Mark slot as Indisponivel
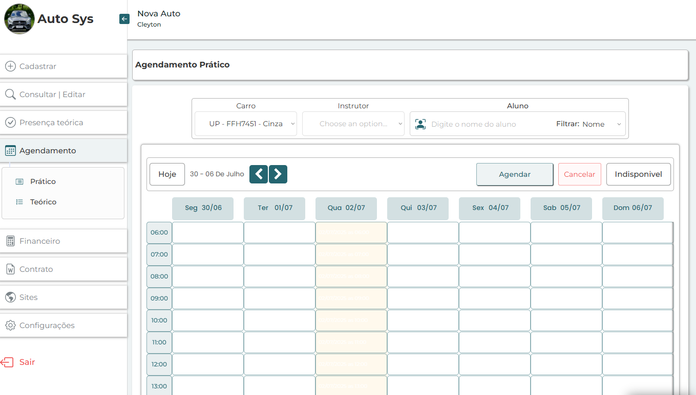 click(x=638, y=174)
